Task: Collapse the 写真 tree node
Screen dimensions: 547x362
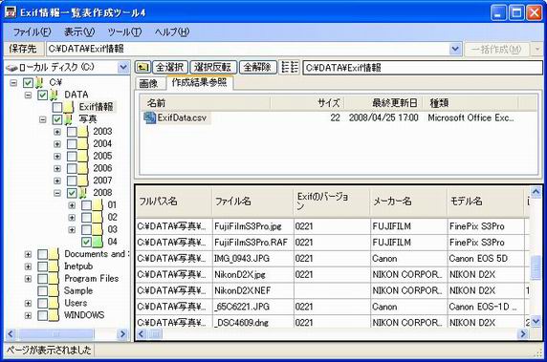Action: 43,119
